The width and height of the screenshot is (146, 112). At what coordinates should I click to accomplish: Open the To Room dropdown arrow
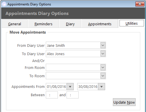point(103,76)
